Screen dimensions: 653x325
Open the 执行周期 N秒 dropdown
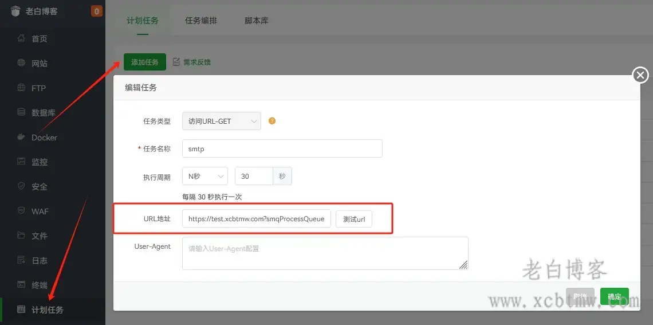click(205, 176)
